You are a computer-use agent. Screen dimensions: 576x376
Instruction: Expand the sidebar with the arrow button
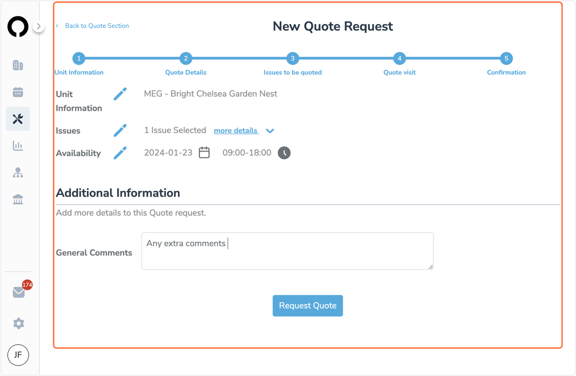[x=38, y=26]
